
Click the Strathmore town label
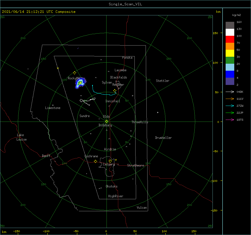click(136, 165)
